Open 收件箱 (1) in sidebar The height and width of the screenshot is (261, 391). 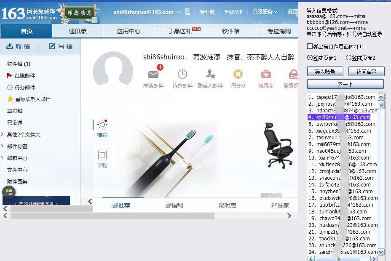tap(19, 64)
